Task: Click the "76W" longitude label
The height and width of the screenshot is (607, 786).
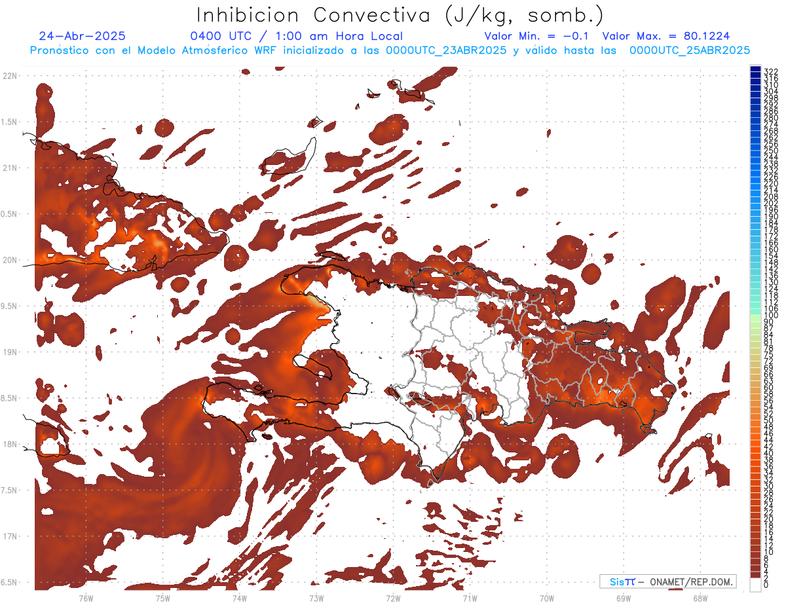Action: coord(86,598)
